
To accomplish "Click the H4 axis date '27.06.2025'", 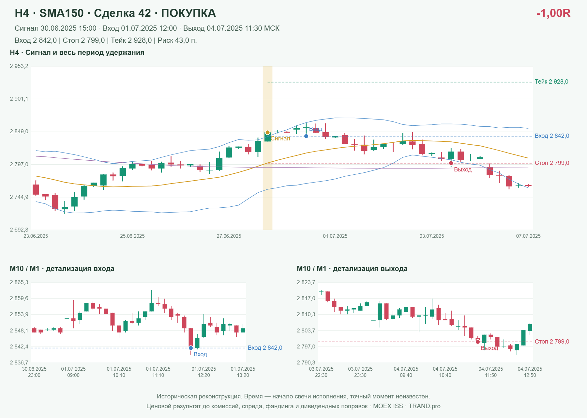I will 229,236.
